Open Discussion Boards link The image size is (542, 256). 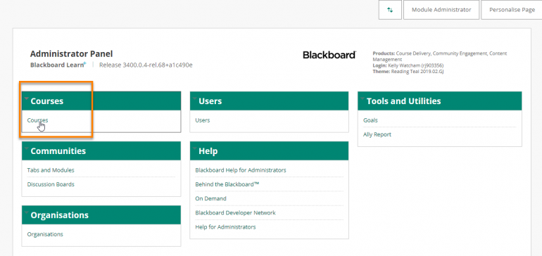coord(51,184)
